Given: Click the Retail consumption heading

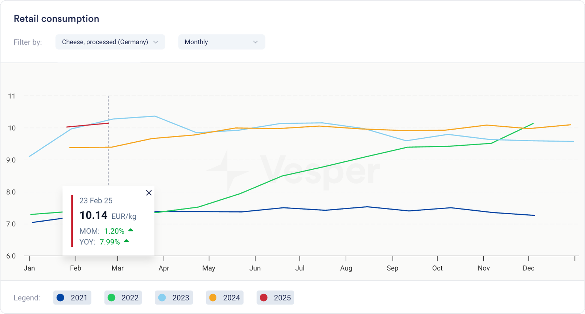Looking at the screenshot, I should (x=56, y=19).
